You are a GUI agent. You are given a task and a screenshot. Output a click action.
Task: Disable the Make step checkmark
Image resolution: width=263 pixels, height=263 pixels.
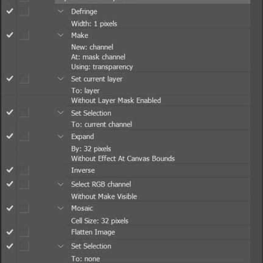tap(10, 35)
